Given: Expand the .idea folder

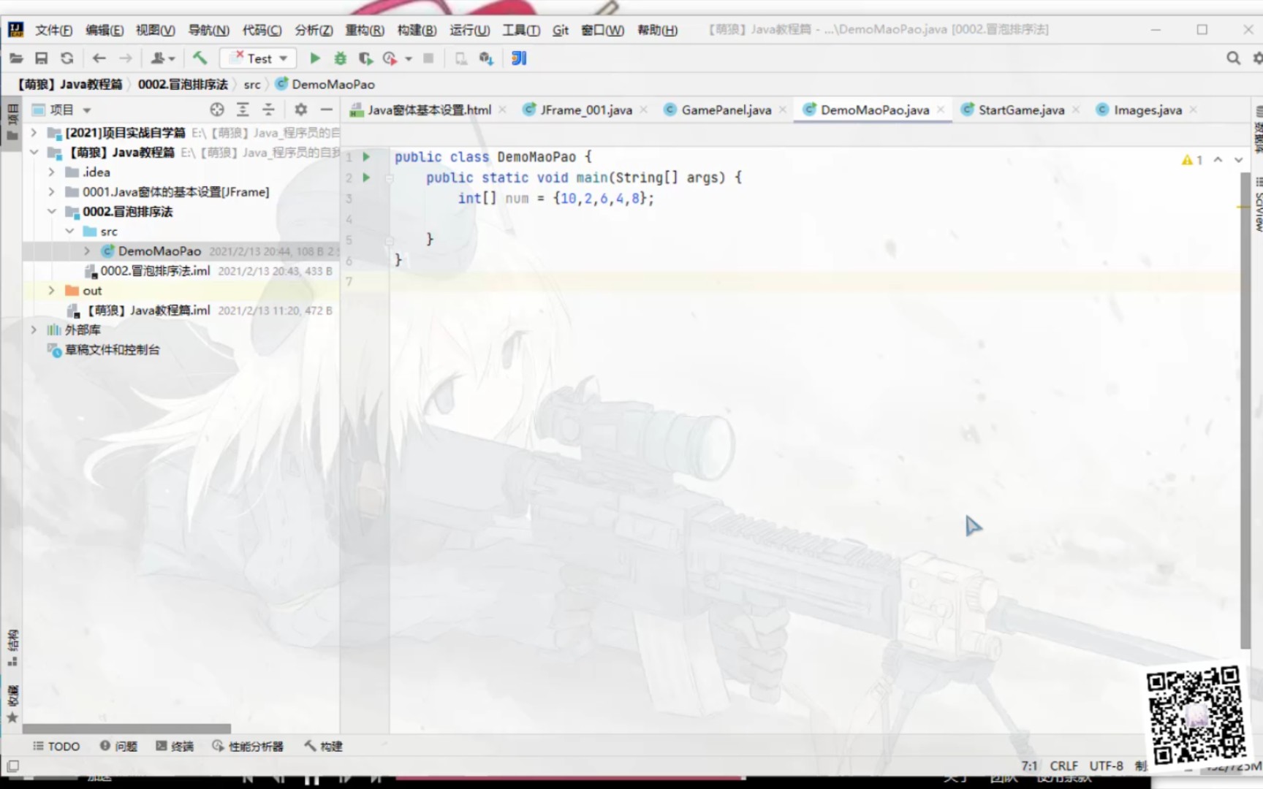Looking at the screenshot, I should click(x=51, y=172).
